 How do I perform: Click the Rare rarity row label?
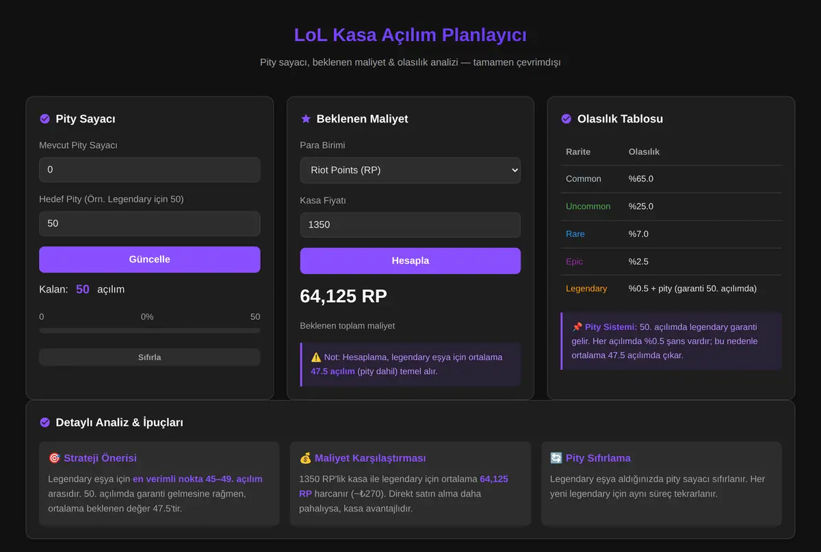point(575,234)
